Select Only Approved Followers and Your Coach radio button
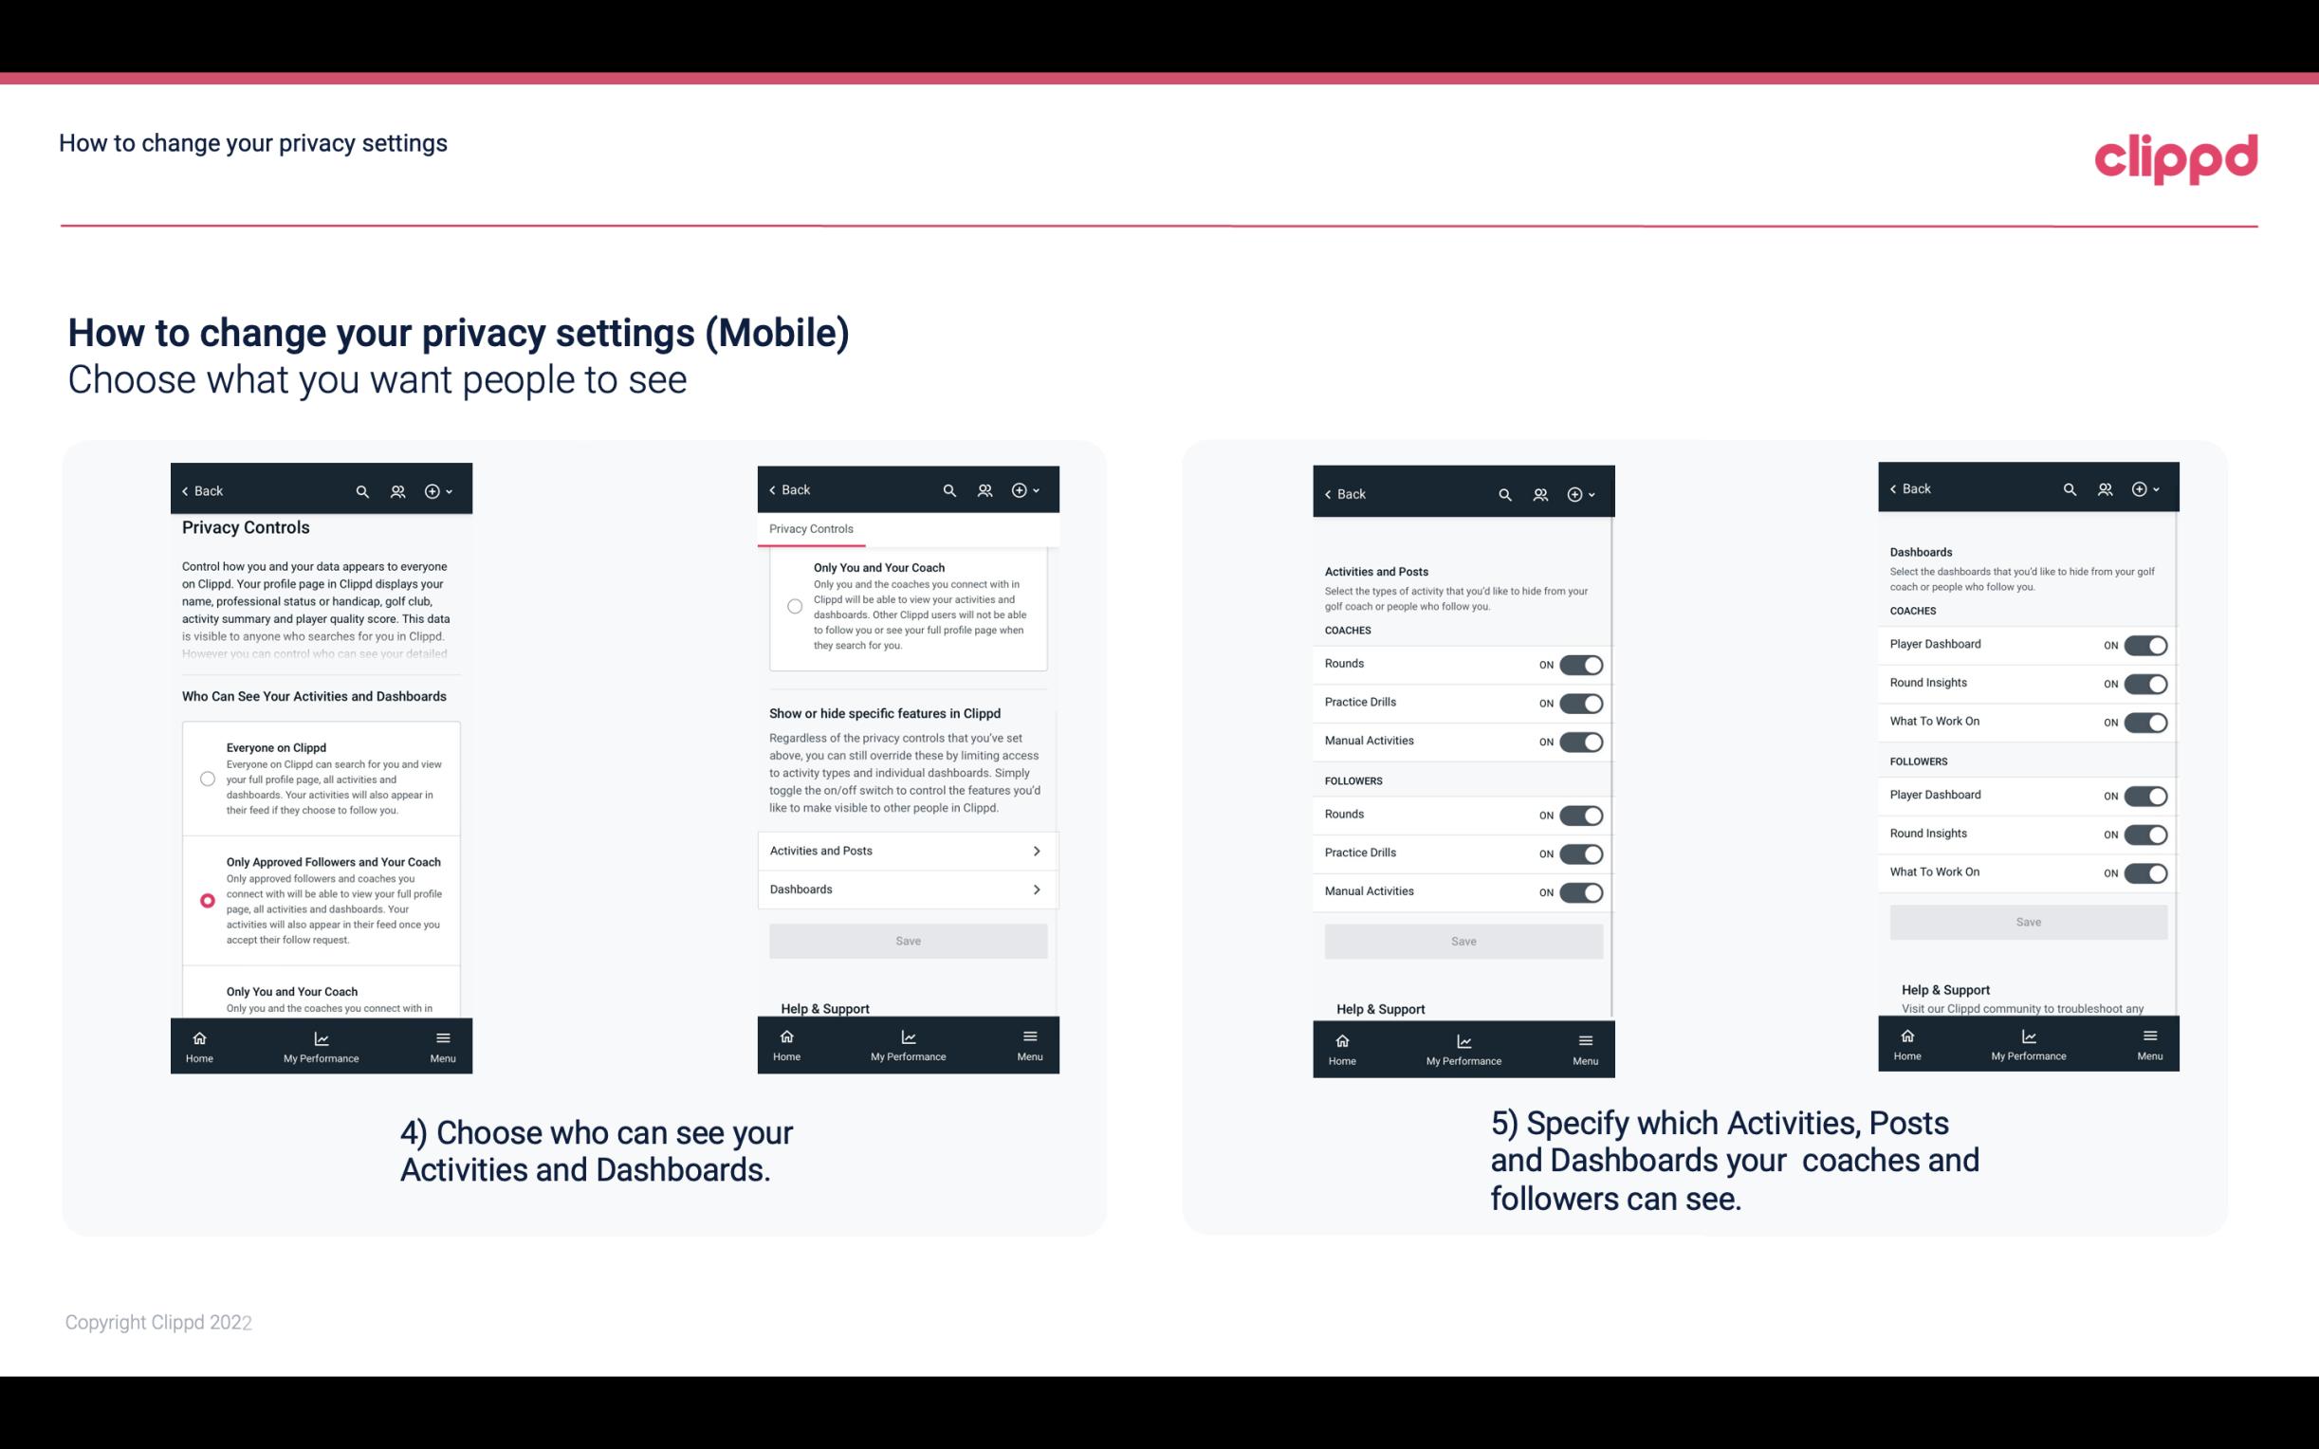 click(206, 900)
